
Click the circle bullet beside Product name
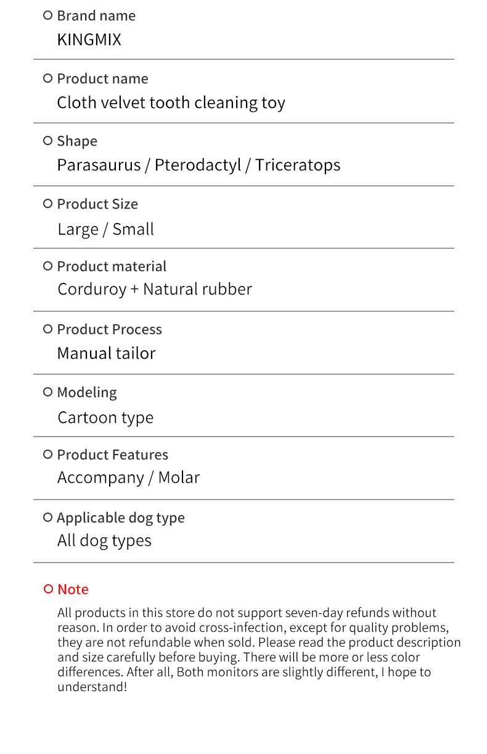point(48,78)
